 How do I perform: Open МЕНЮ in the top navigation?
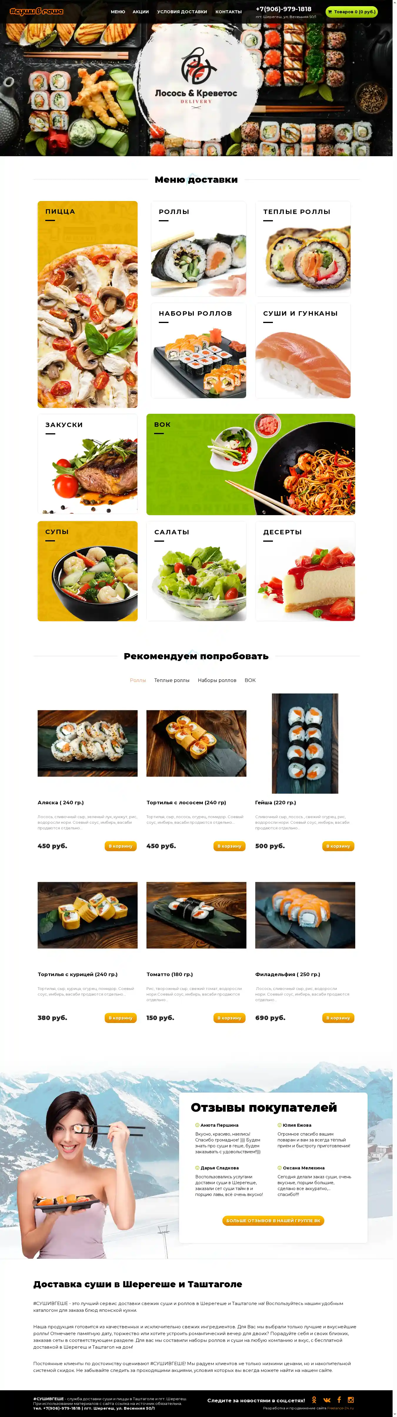[118, 11]
